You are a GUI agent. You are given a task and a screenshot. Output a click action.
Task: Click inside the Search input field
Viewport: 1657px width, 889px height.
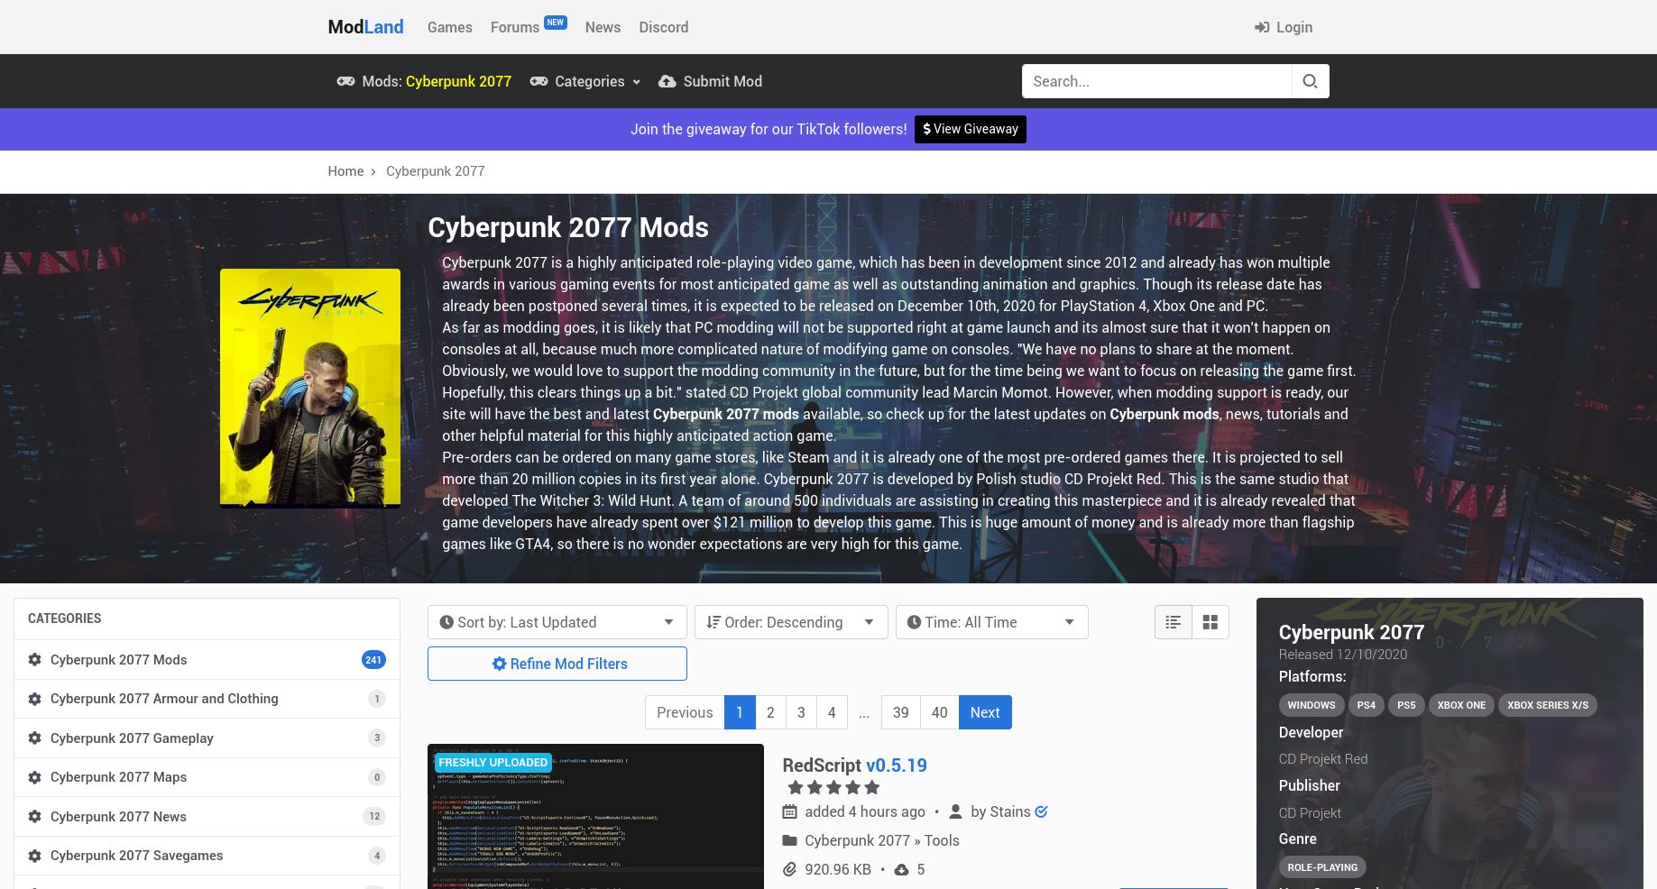(x=1156, y=81)
